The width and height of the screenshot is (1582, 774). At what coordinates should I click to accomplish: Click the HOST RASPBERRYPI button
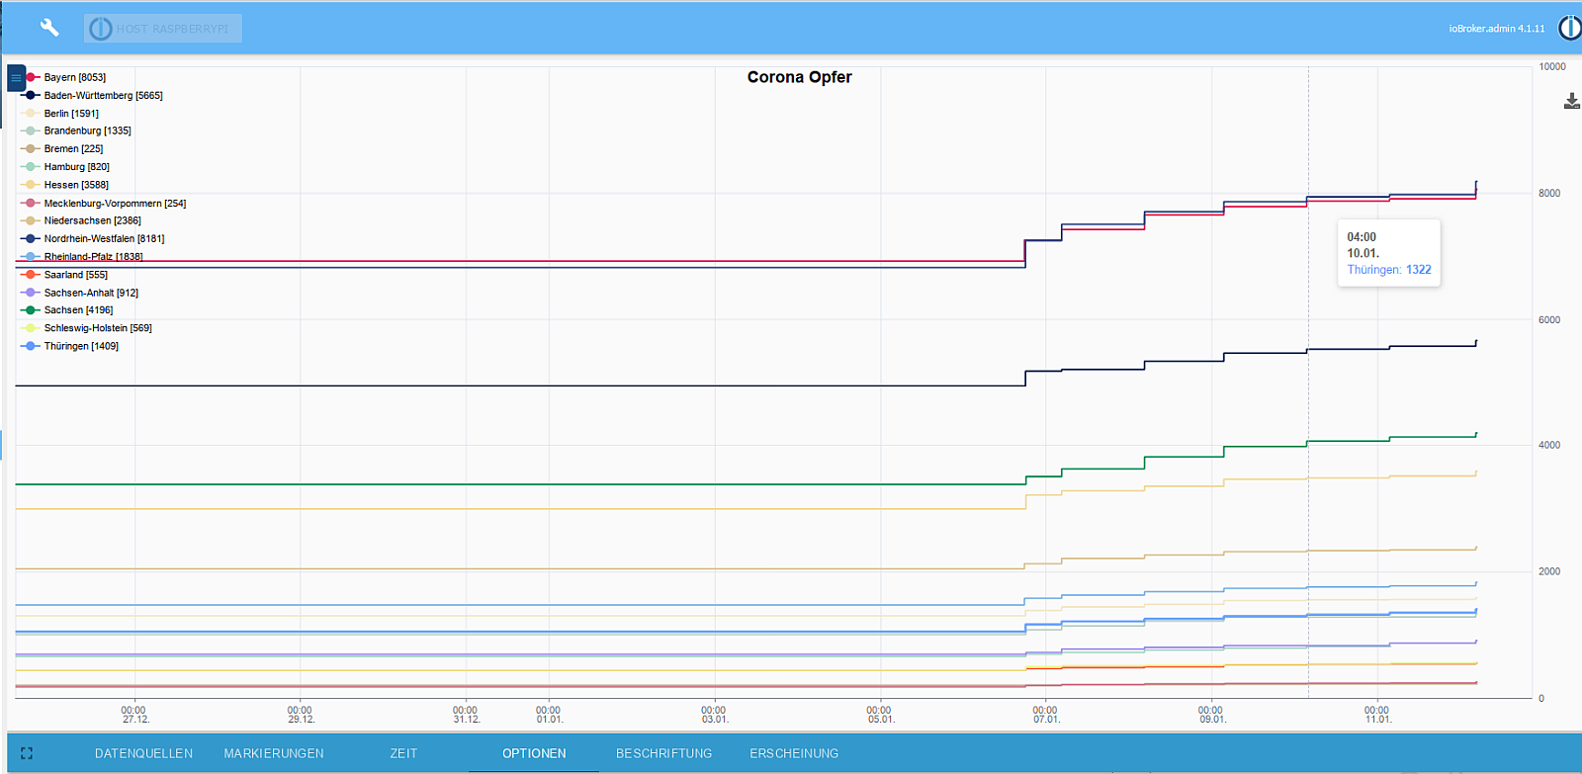[163, 29]
